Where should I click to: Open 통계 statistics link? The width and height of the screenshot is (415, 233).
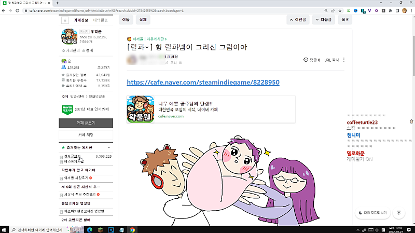click(x=88, y=50)
